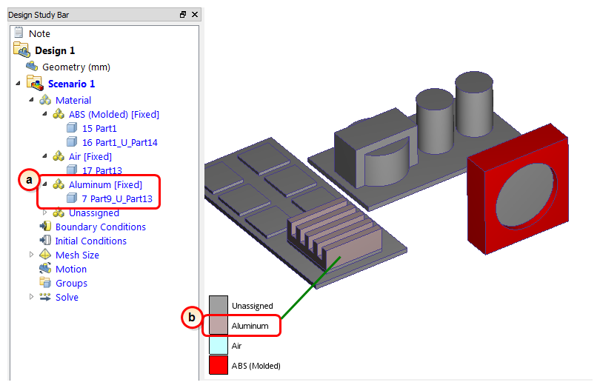Select the Design 1 label
This screenshot has height=388, width=600.
55,50
